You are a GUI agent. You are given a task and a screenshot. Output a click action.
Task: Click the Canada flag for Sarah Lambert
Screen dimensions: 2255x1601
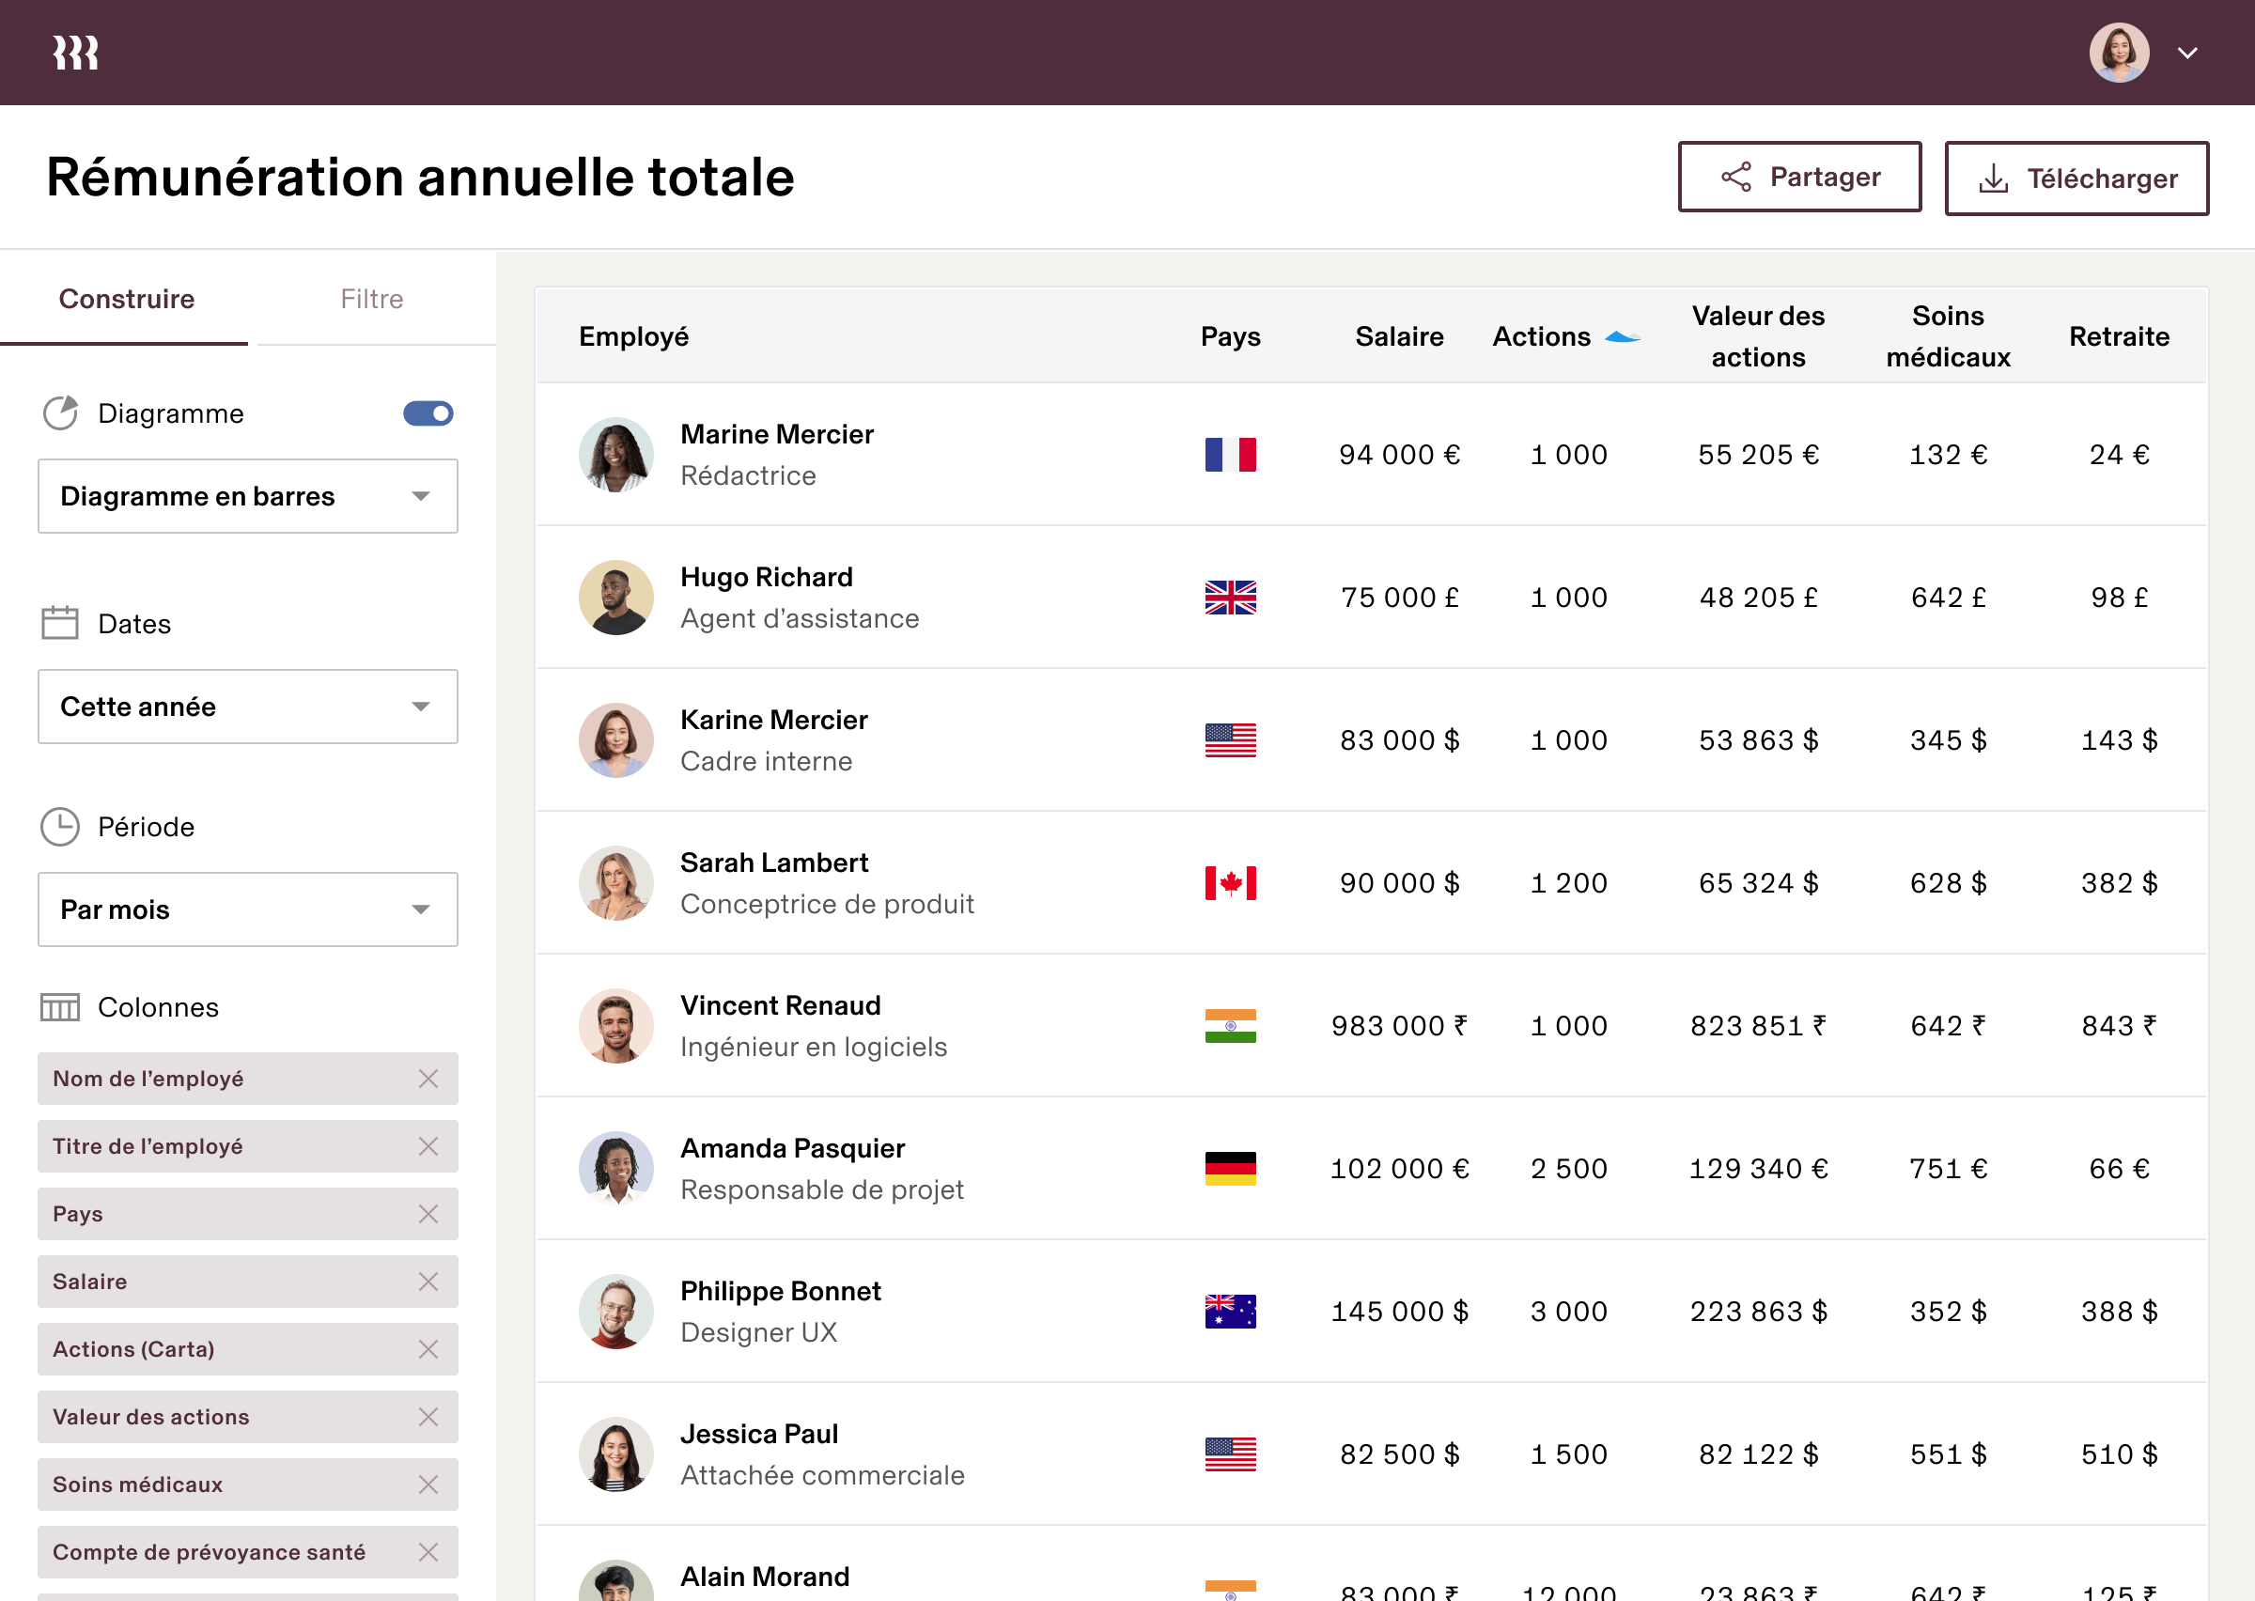[x=1230, y=883]
